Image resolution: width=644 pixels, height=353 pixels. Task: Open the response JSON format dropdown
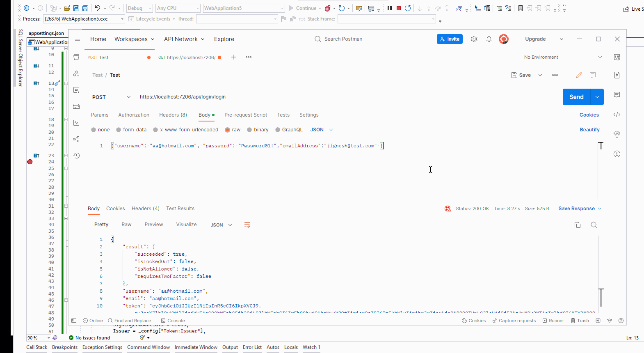pos(222,225)
